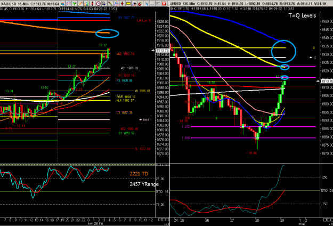
Task: Open the curved-lines indicators icon
Action: click(68, 4)
